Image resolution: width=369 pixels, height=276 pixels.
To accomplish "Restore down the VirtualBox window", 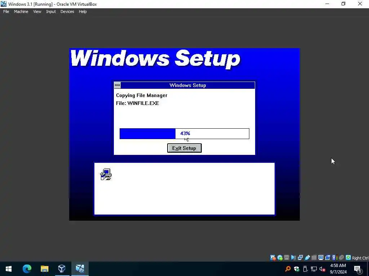I will [343, 4].
